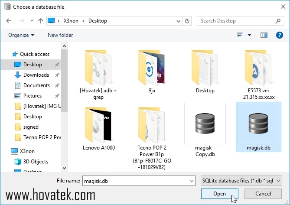Select Desktop pinned in Quick access
Screen dimensions: 290x205
(x=30, y=65)
